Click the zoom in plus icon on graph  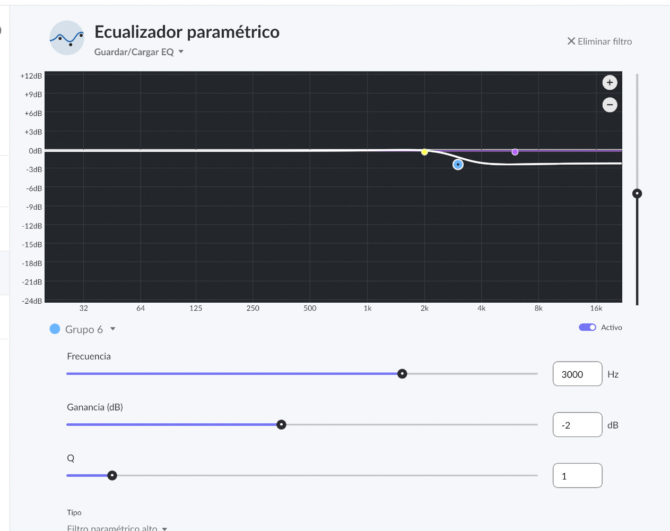[610, 82]
